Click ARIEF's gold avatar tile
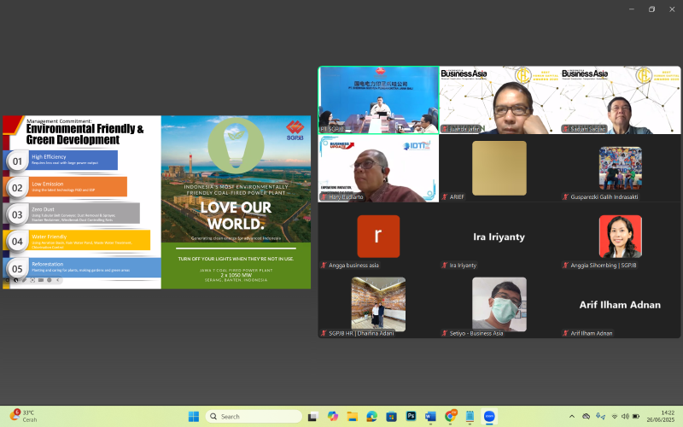 click(x=499, y=168)
